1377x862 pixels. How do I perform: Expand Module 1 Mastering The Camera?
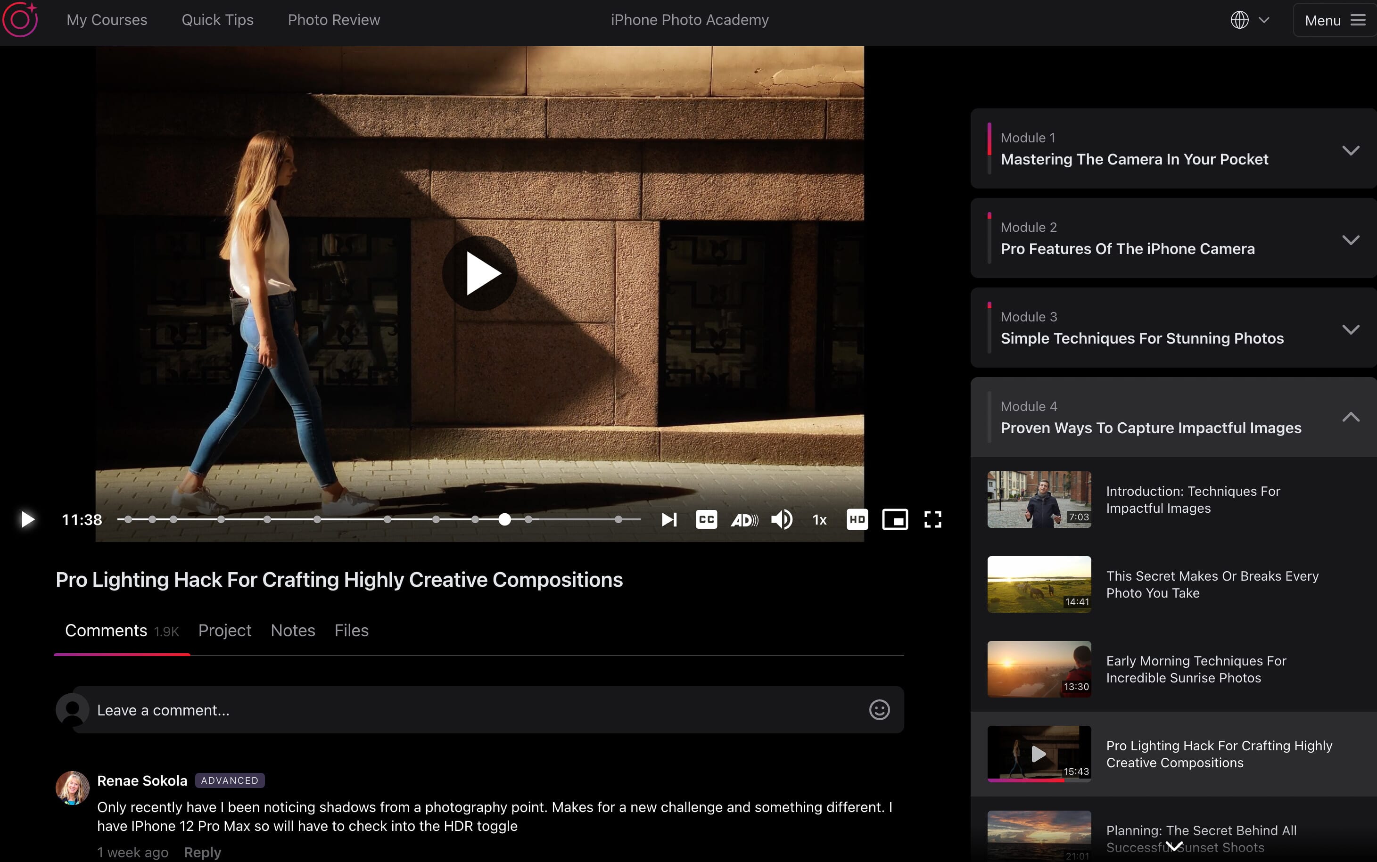1351,149
